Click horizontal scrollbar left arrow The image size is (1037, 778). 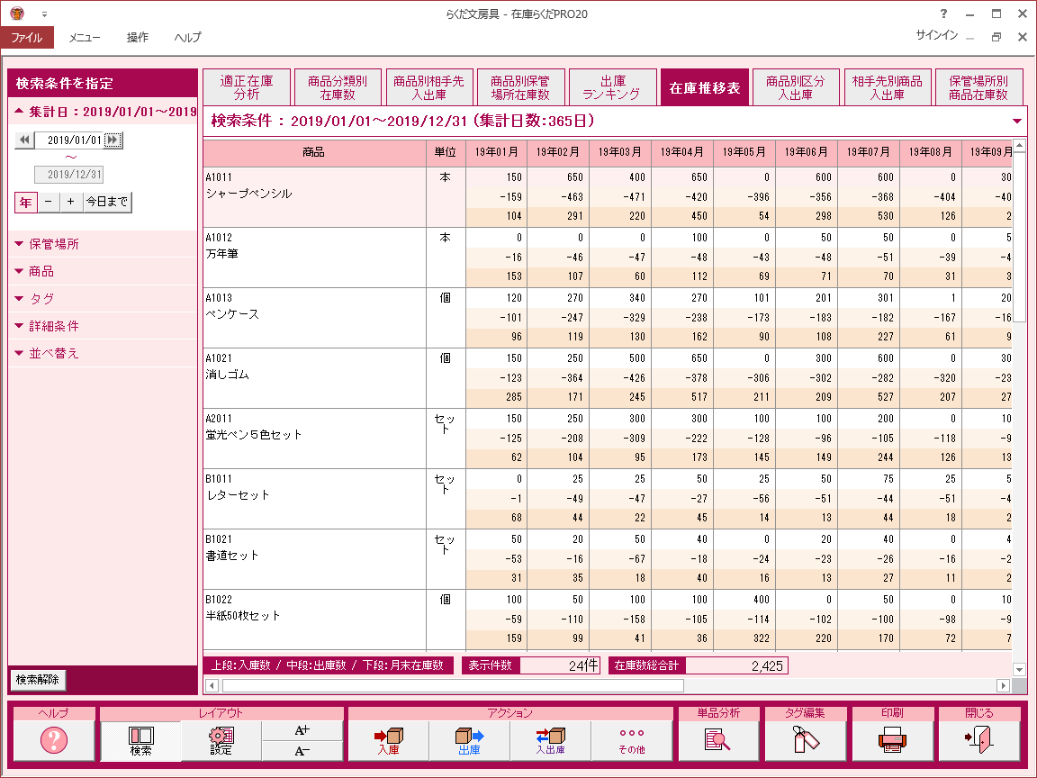coord(212,685)
